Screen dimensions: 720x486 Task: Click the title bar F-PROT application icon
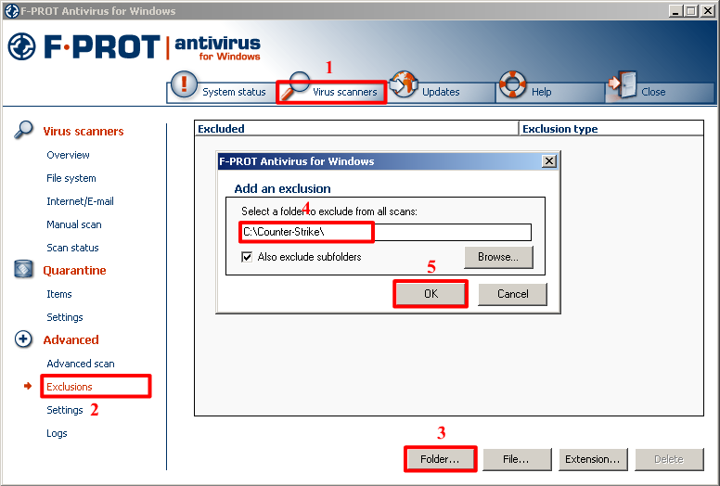click(x=11, y=10)
